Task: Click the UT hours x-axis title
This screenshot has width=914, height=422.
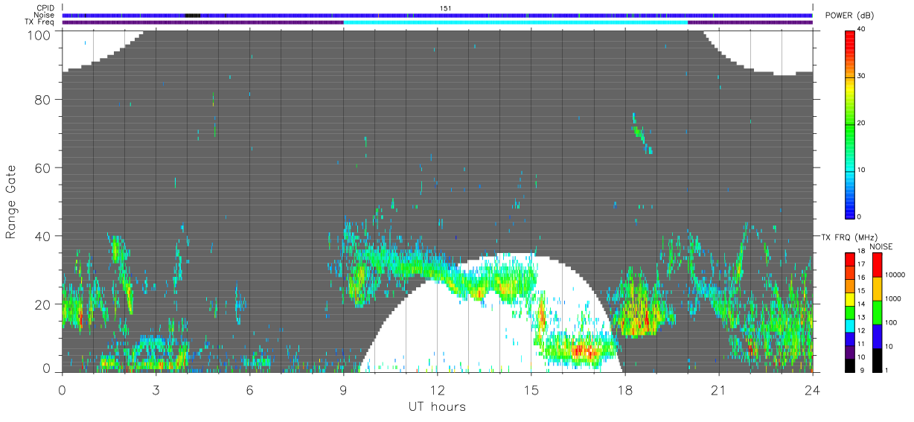Action: click(437, 406)
